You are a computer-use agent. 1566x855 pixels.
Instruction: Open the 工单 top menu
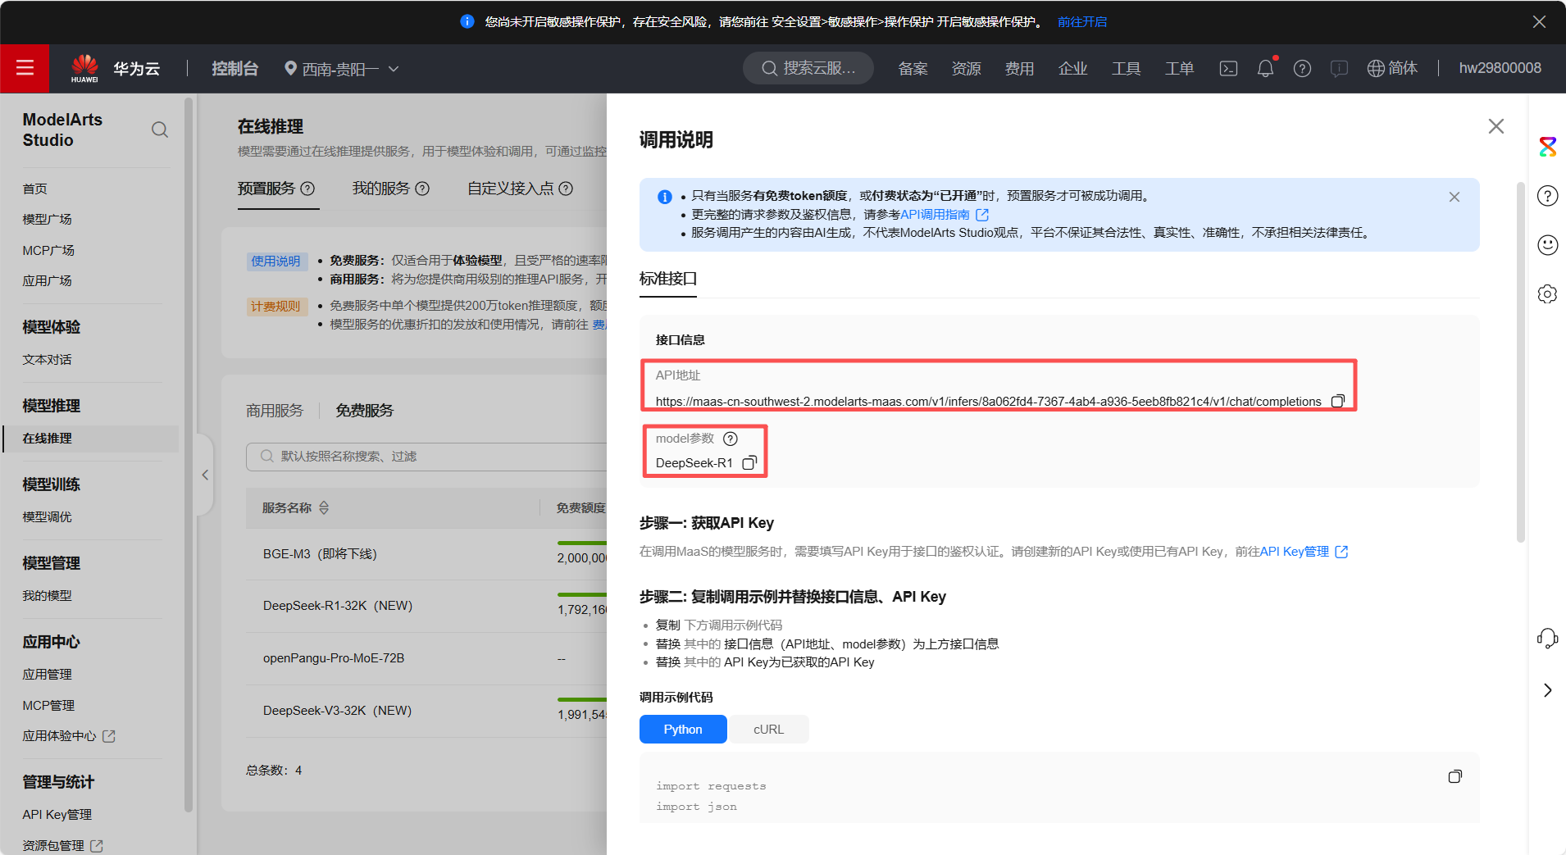click(x=1179, y=68)
